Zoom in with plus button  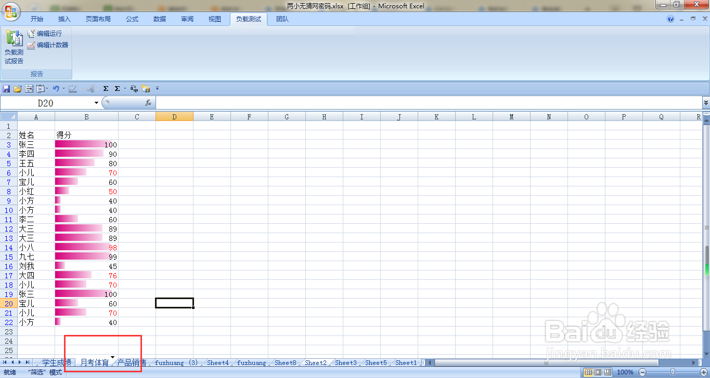(x=704, y=372)
